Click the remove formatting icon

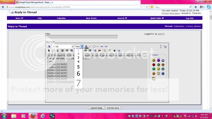point(49,47)
